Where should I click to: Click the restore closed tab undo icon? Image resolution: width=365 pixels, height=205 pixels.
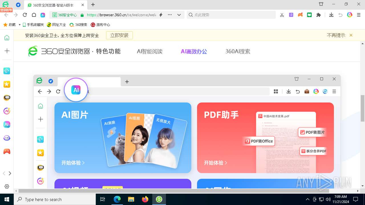pyautogui.click(x=340, y=15)
